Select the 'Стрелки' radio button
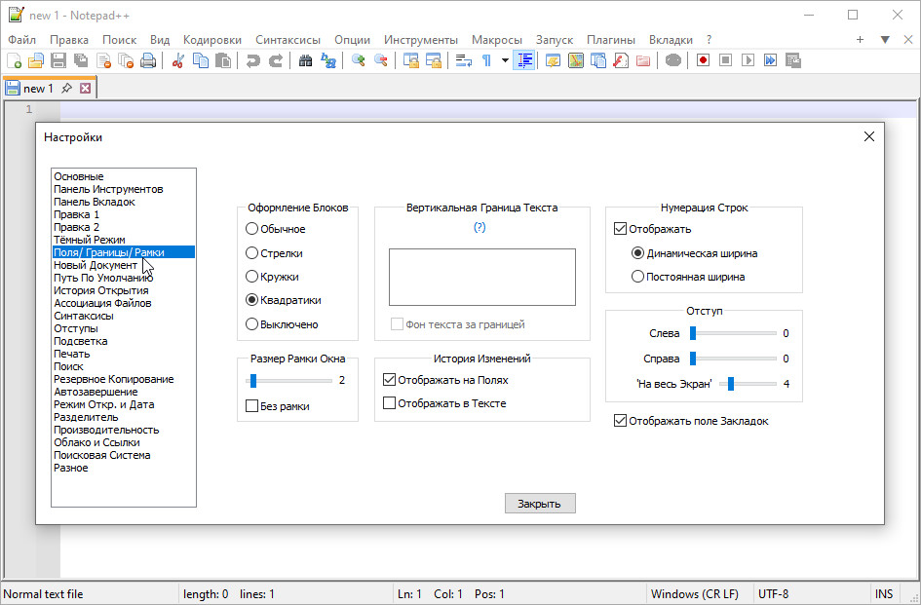Image resolution: width=921 pixels, height=605 pixels. 252,252
